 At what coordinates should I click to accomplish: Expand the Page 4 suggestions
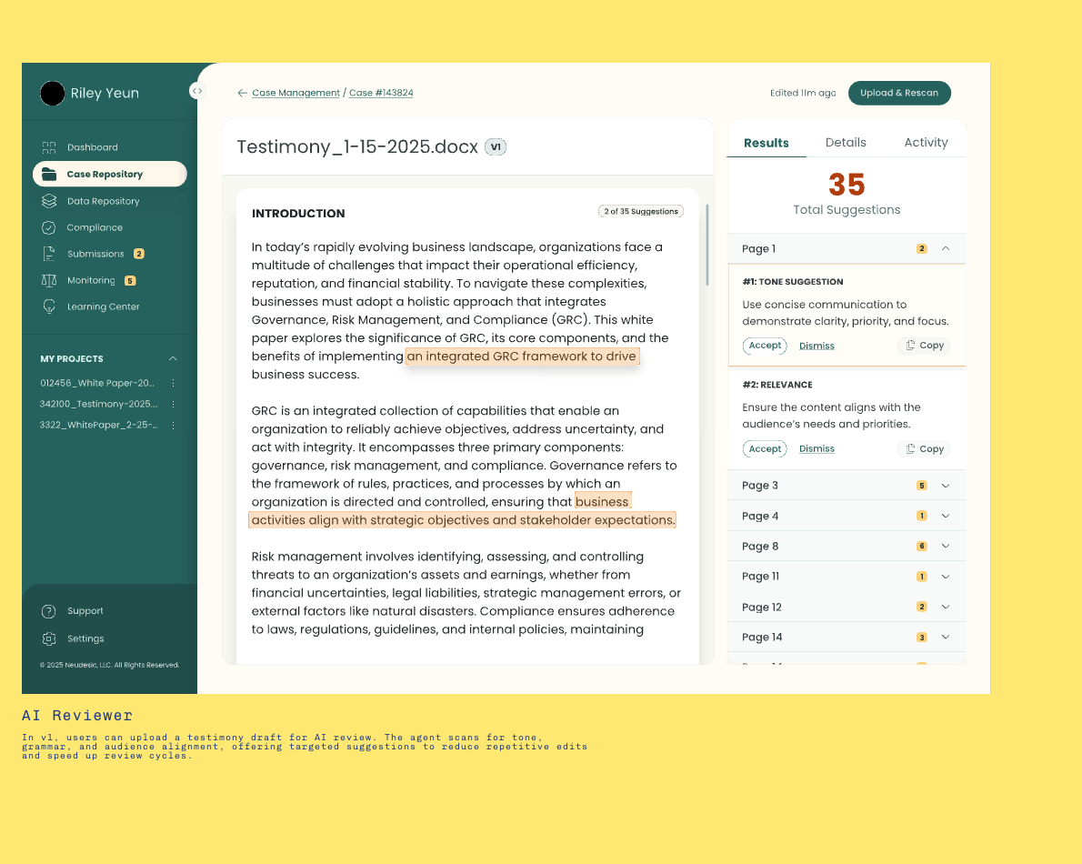pos(946,516)
